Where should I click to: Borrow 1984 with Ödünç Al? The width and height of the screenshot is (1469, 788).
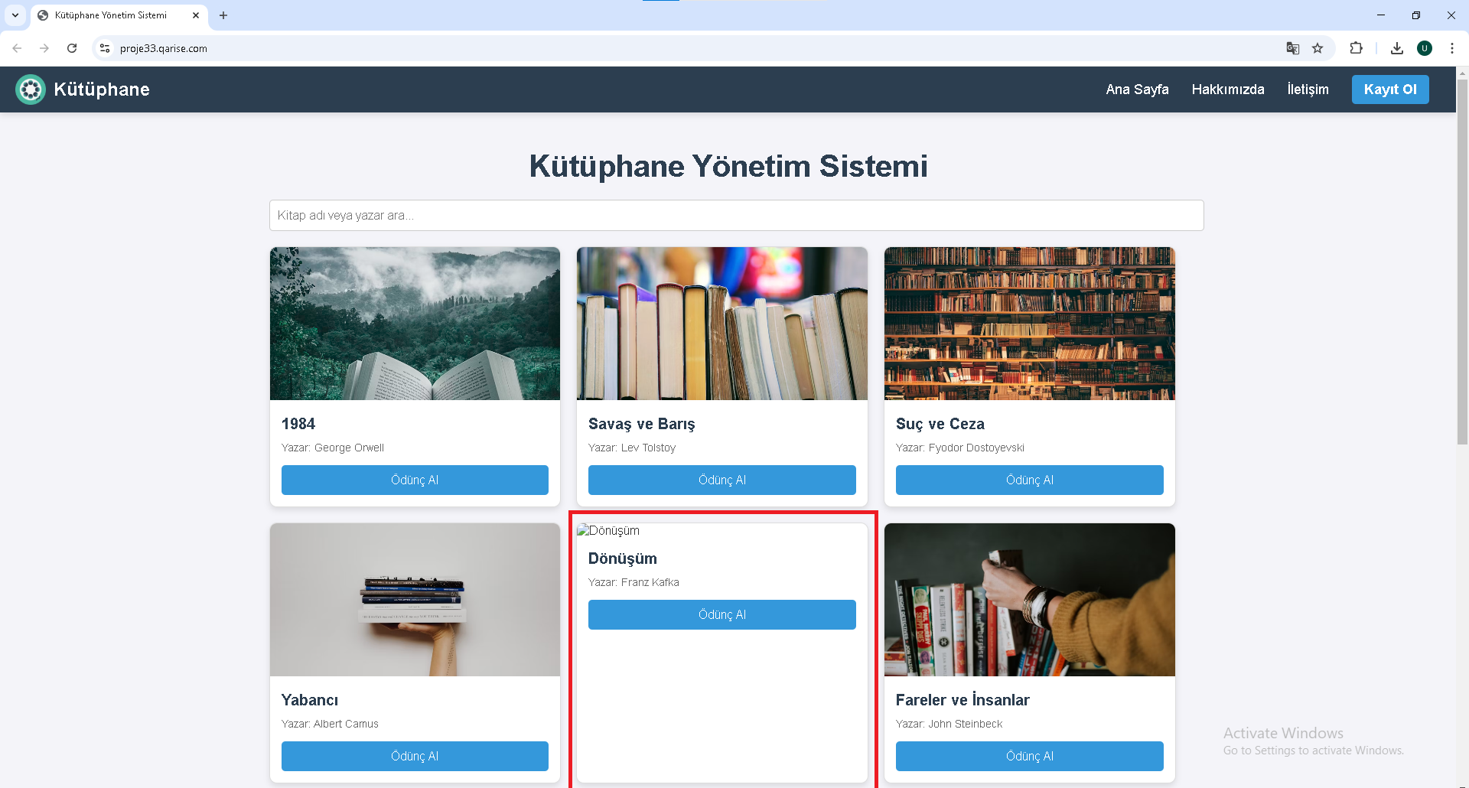click(415, 480)
